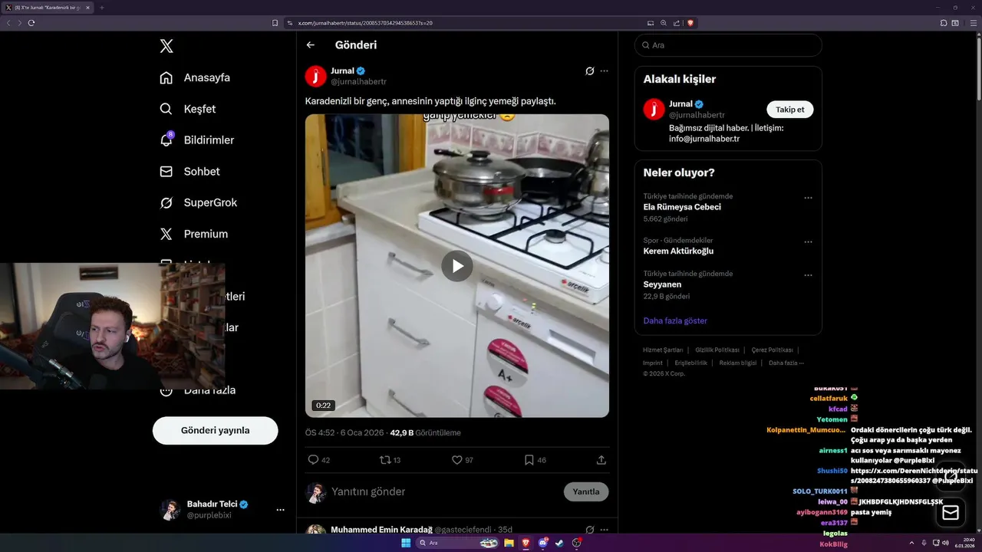982x552 pixels.
Task: Click Daha fazla göster under trends
Action: [x=675, y=320]
